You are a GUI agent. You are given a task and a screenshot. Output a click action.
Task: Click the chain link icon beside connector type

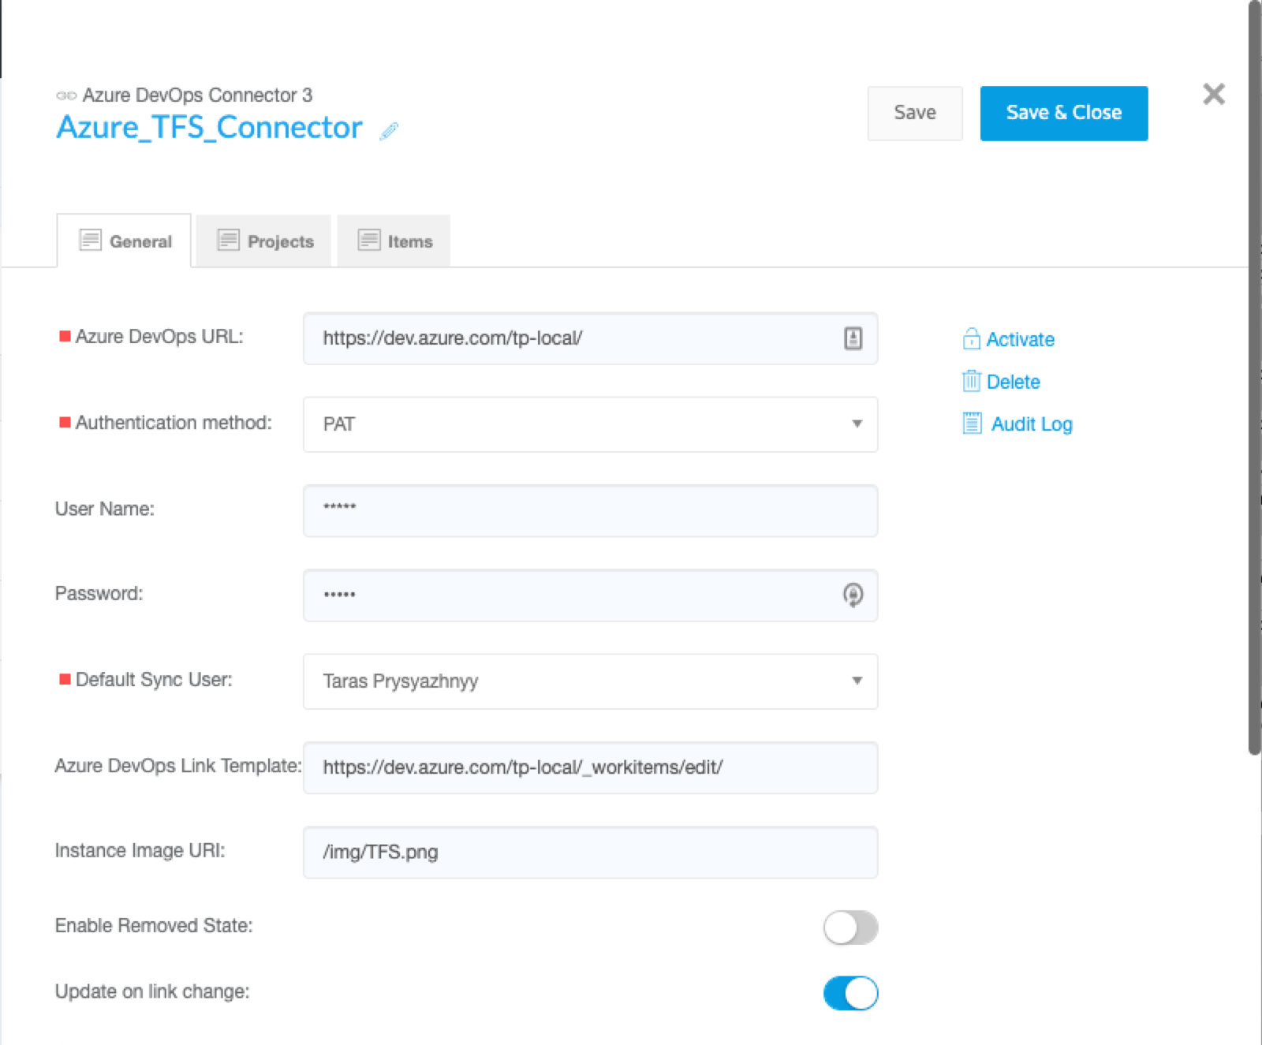(x=66, y=95)
